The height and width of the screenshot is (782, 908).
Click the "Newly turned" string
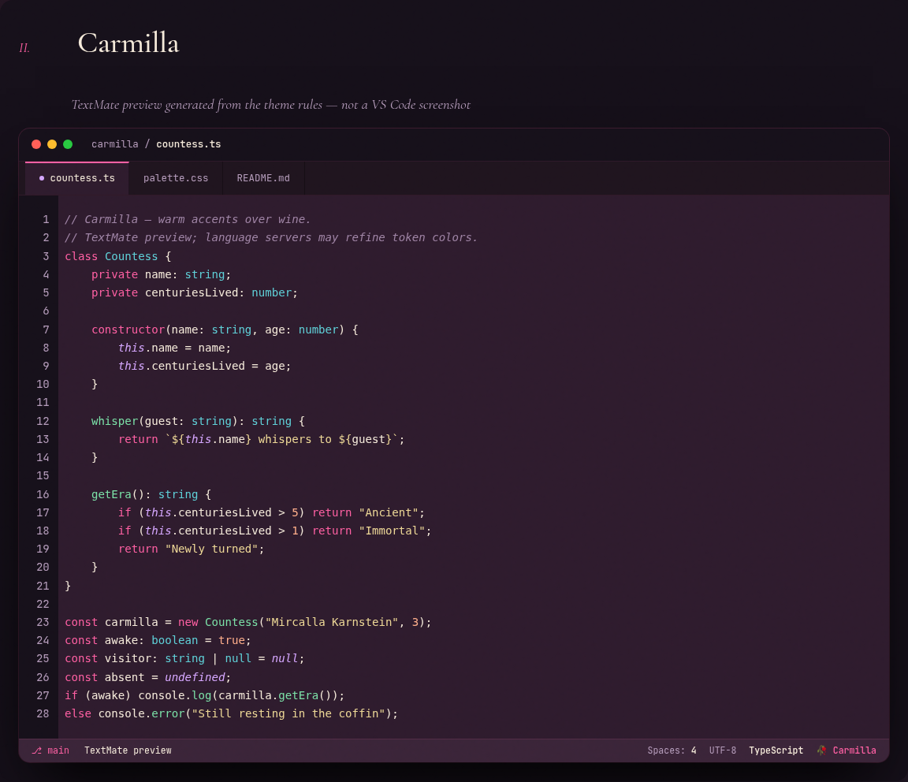point(211,549)
